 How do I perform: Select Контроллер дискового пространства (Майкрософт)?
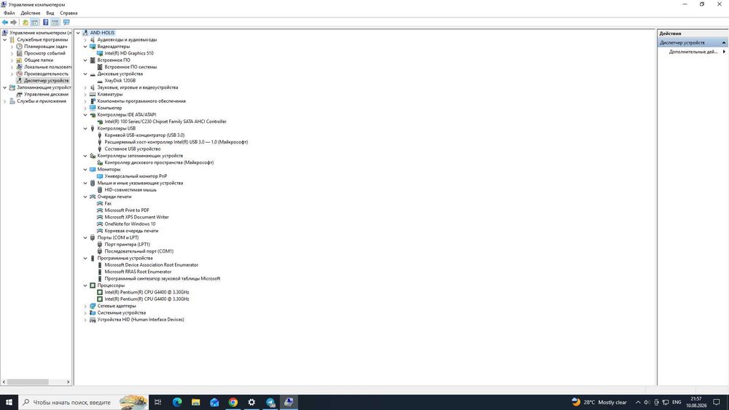click(x=159, y=162)
